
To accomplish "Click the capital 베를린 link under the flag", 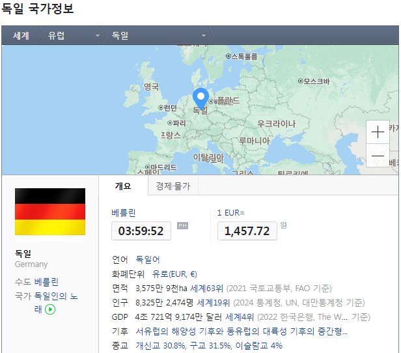I will pyautogui.click(x=46, y=281).
